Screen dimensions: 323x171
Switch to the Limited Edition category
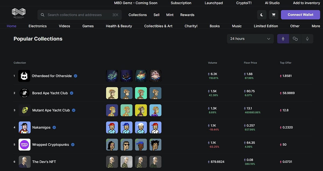(x=266, y=26)
